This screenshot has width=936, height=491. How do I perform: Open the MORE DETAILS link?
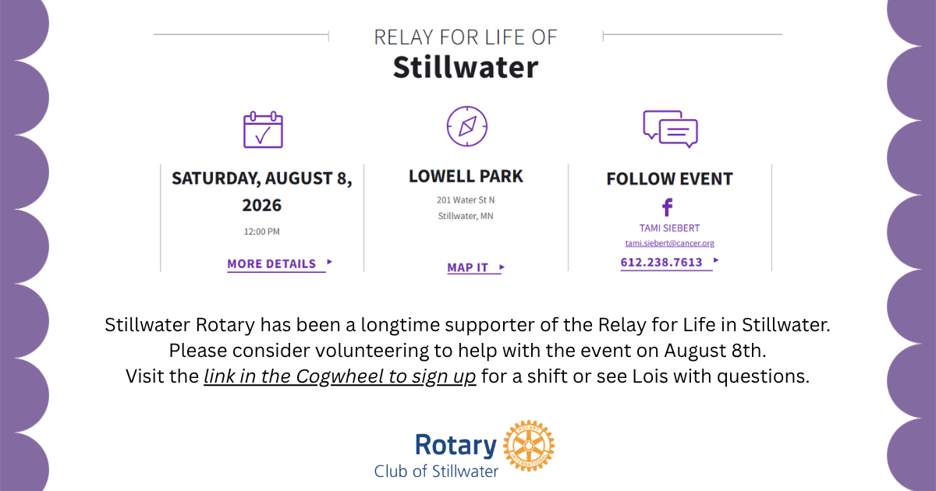pos(271,263)
